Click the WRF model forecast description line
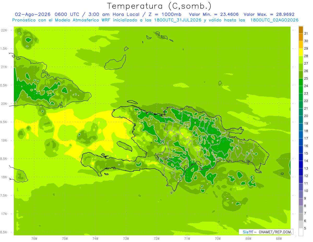The image size is (313, 242). click(x=155, y=20)
